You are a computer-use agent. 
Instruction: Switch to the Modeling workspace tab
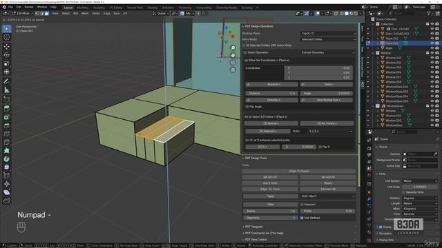(83, 8)
